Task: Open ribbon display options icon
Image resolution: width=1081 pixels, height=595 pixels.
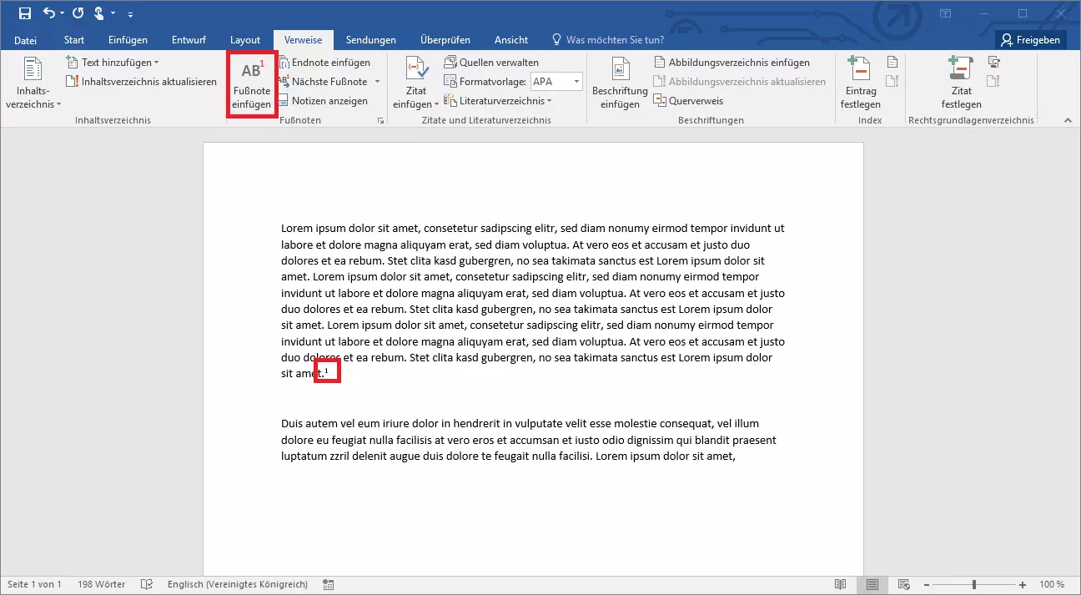Action: [x=945, y=13]
